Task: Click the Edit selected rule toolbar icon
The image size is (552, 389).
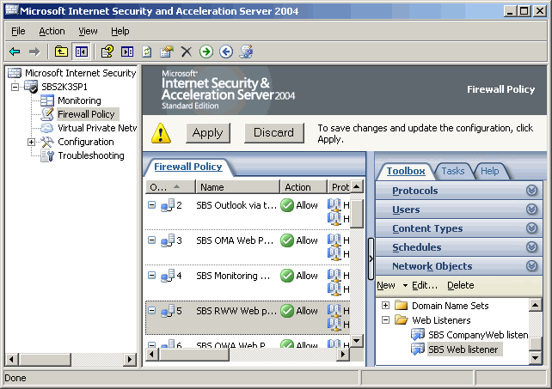Action: click(167, 52)
